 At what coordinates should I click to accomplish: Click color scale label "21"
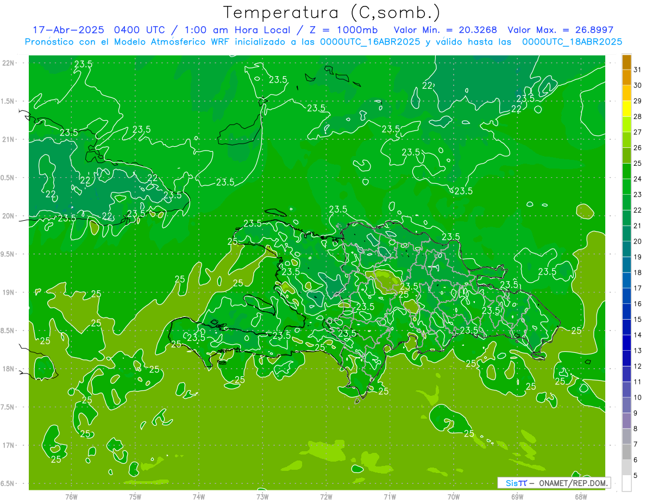coord(637,226)
